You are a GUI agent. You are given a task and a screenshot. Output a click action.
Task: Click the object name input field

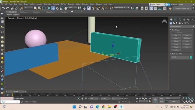(180, 57)
